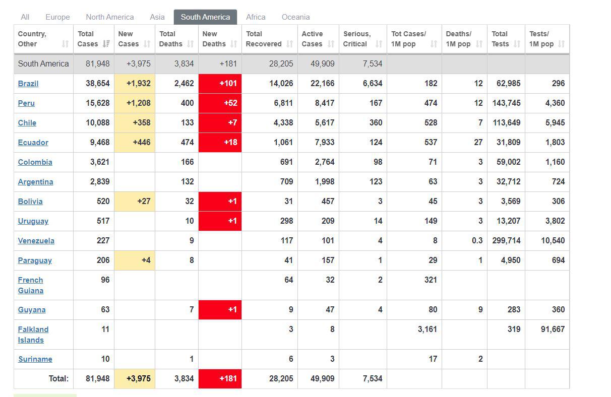Sort by Total Cases column arrow icon
This screenshot has height=397, width=611.
coord(106,44)
